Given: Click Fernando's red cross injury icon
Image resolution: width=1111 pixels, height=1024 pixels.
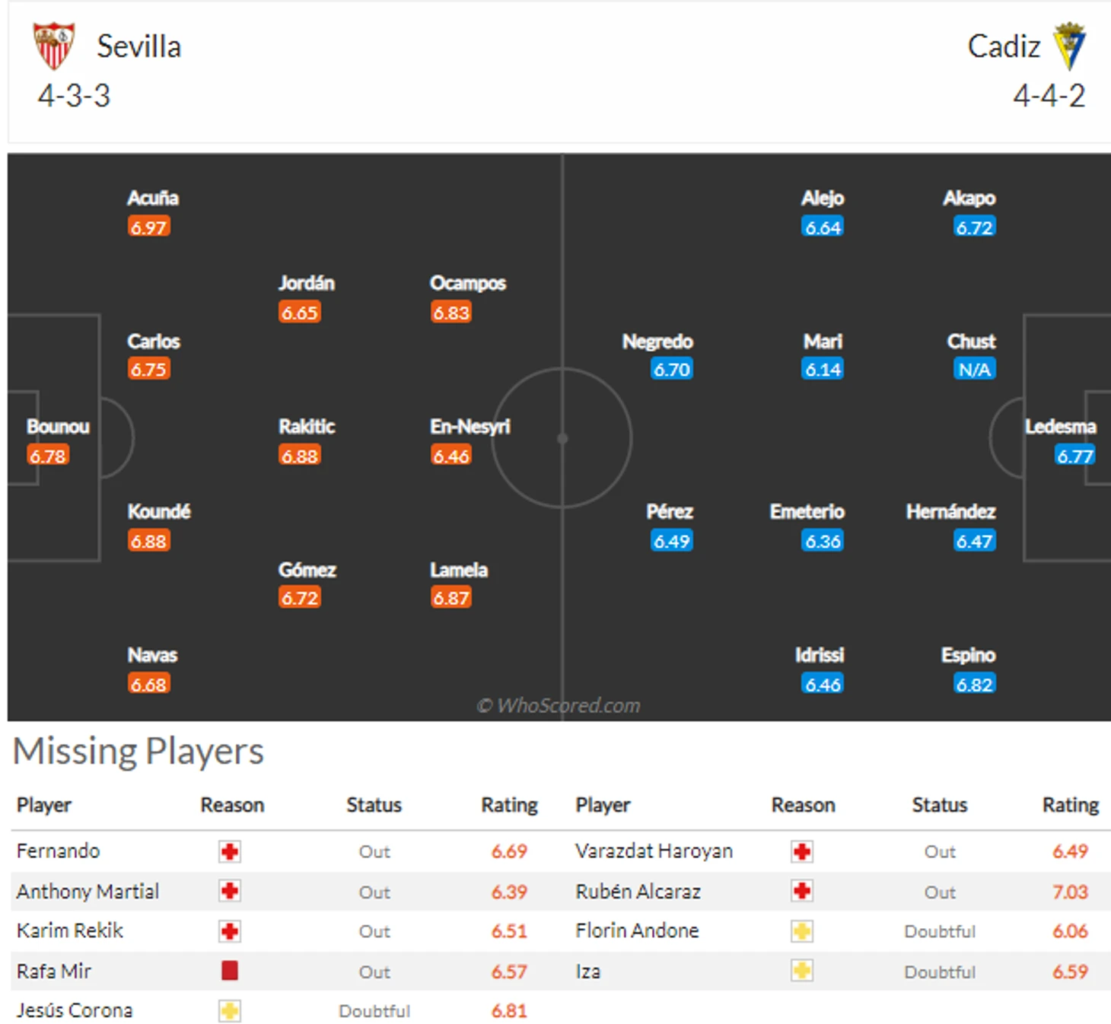Looking at the screenshot, I should (x=230, y=851).
